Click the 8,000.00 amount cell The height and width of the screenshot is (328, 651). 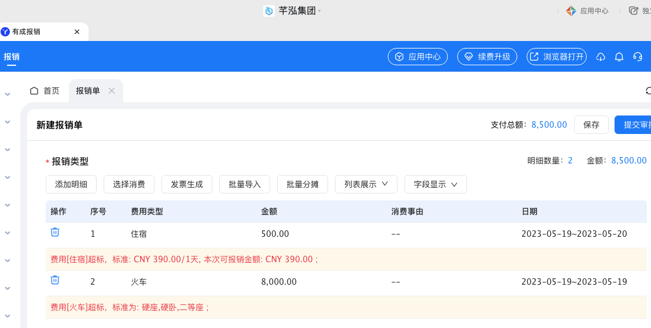[279, 282]
